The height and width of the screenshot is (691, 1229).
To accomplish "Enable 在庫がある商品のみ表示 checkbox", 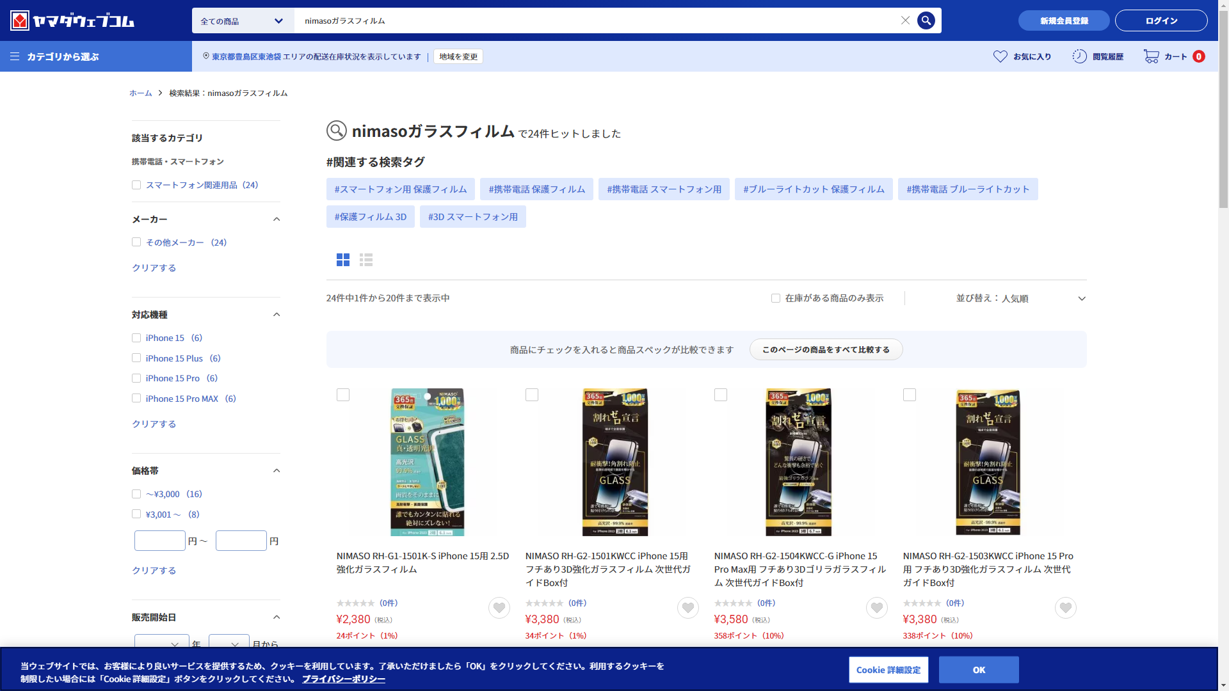I will click(x=776, y=298).
